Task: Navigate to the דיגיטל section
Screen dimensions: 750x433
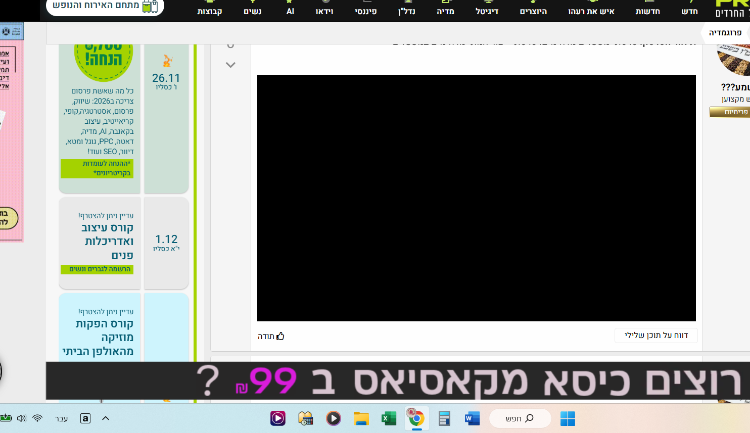Action: [x=487, y=11]
